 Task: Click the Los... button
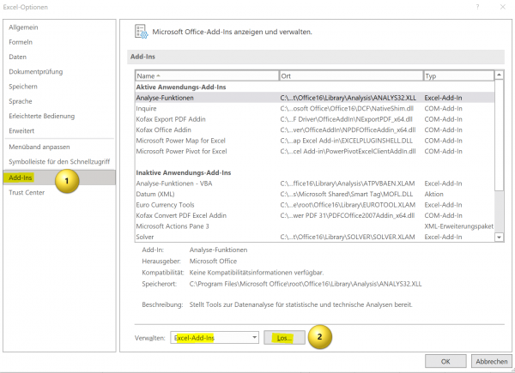point(284,338)
